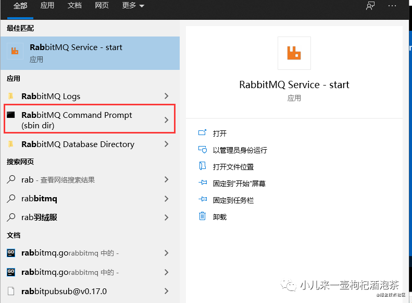Click GO file icon of second rabbitmq.go
Screen dimensions: 412x303
[11, 272]
